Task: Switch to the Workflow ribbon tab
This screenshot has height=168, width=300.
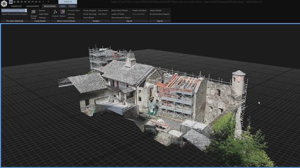Action: (16, 6)
